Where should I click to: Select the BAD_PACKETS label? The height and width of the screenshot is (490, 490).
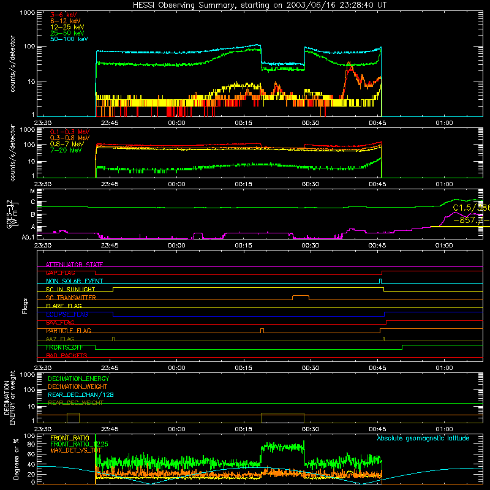(x=67, y=356)
